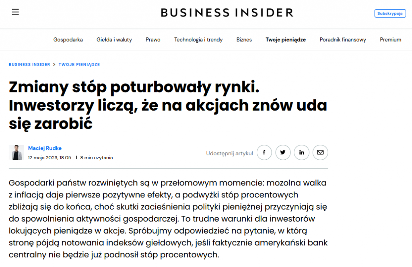Share article on Twitter
This screenshot has height=267, width=412.
(x=283, y=152)
